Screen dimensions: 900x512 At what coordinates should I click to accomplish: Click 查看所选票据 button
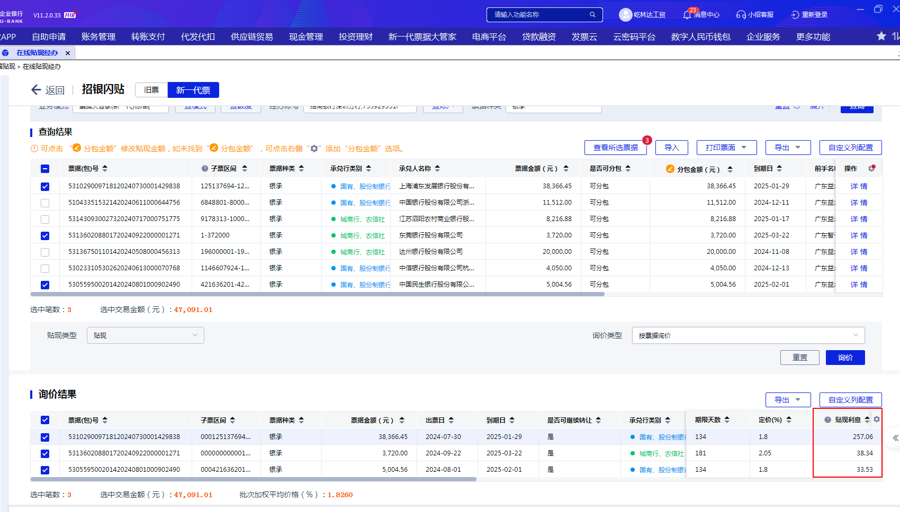click(x=616, y=148)
